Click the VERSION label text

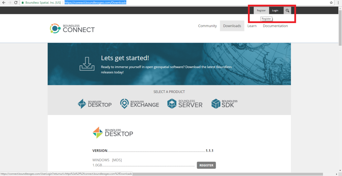[100, 151]
